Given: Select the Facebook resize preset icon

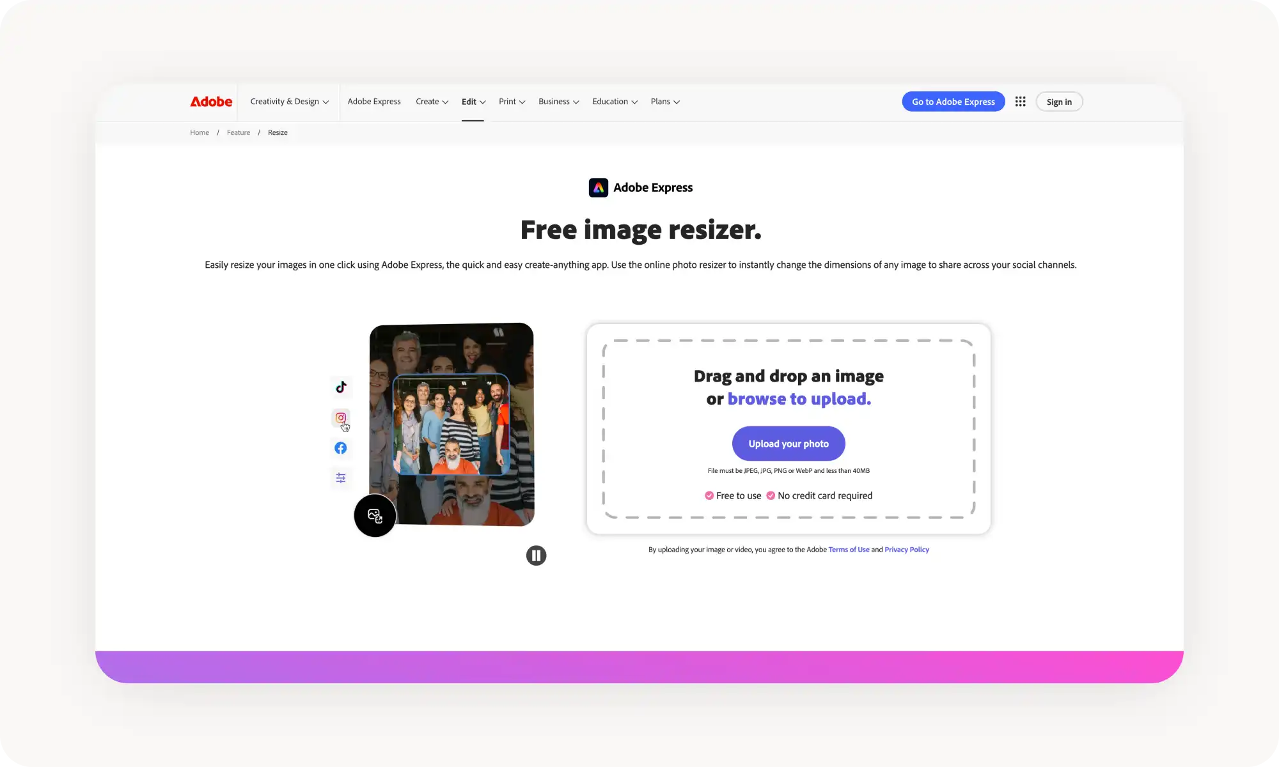Looking at the screenshot, I should 341,448.
